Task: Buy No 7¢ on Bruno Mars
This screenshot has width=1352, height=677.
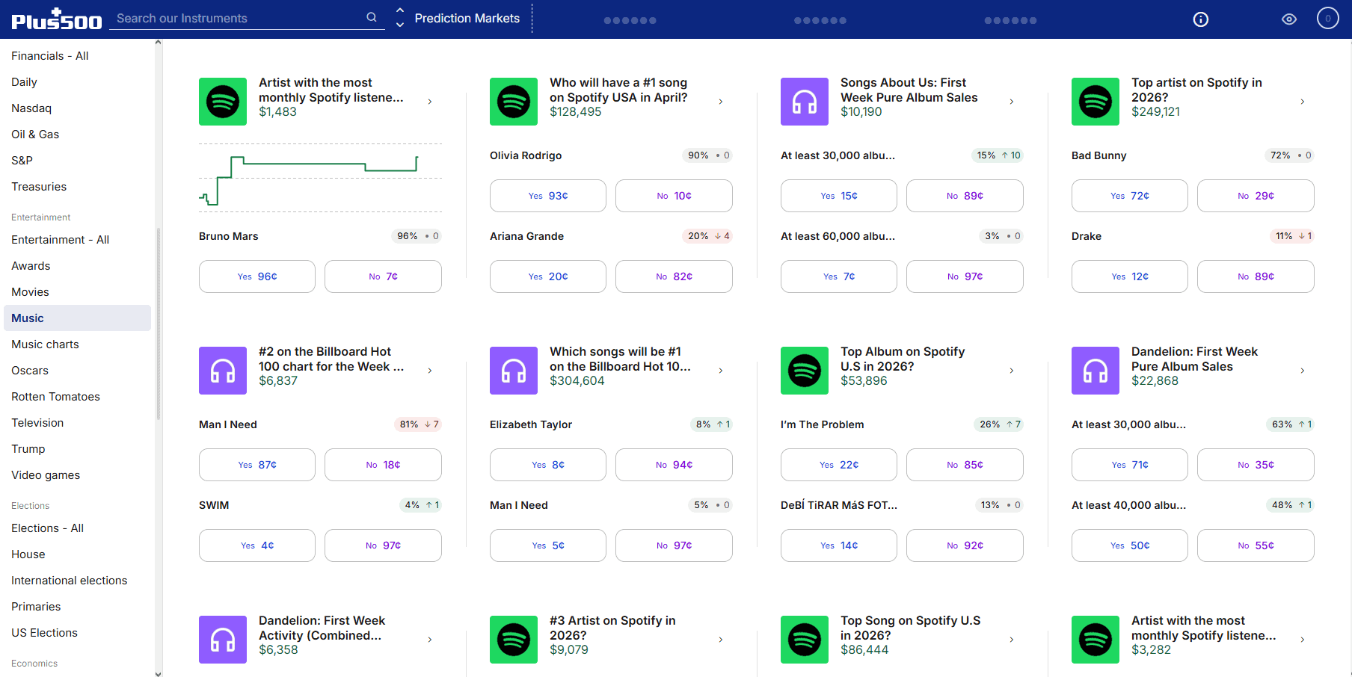Action: (x=383, y=276)
